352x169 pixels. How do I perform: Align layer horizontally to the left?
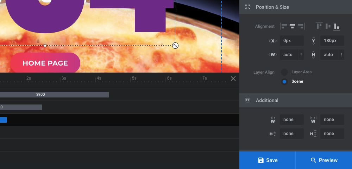(284, 26)
